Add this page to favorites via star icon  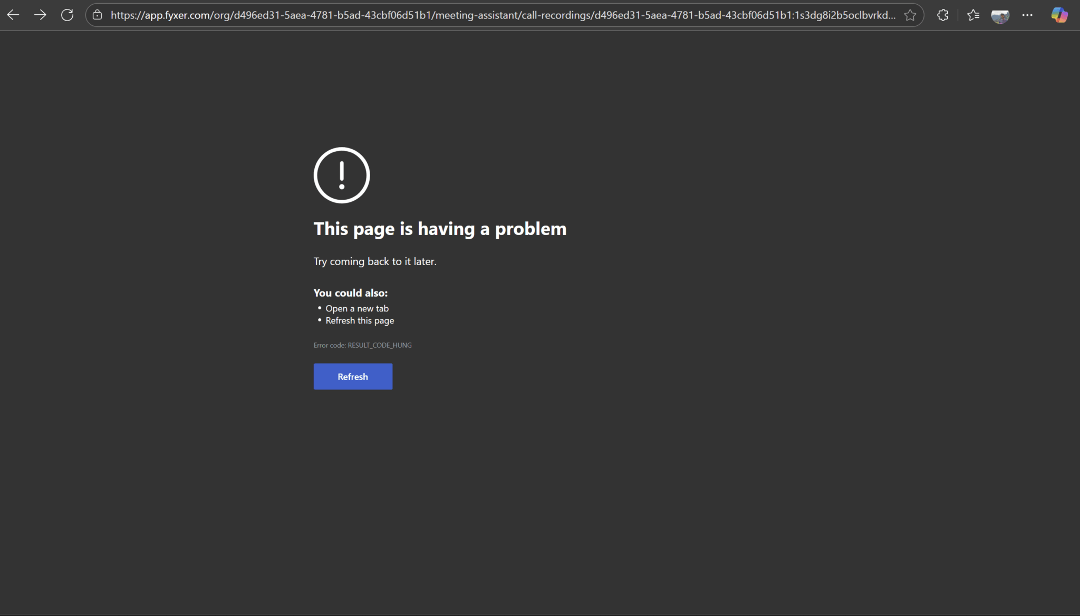coord(911,15)
